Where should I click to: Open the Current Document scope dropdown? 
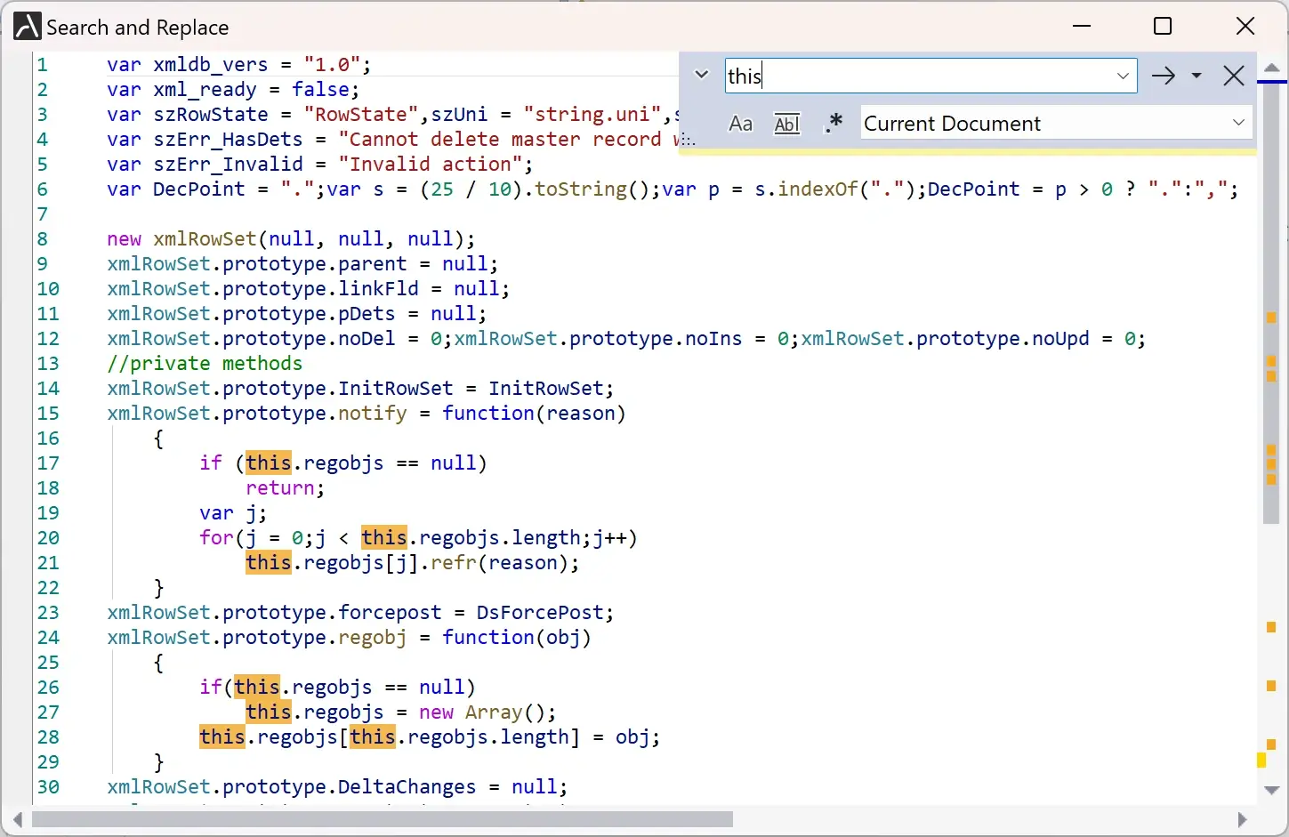[x=1238, y=123]
